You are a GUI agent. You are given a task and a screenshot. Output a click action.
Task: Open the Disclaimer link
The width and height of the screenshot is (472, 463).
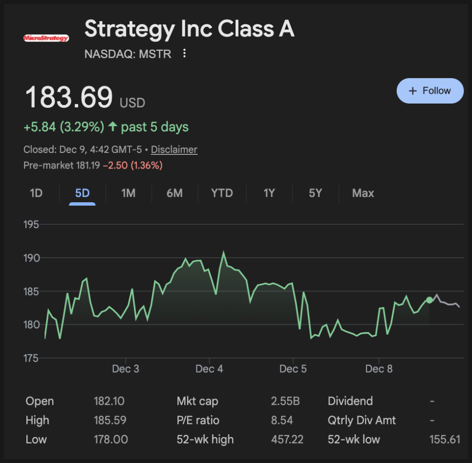coord(174,149)
